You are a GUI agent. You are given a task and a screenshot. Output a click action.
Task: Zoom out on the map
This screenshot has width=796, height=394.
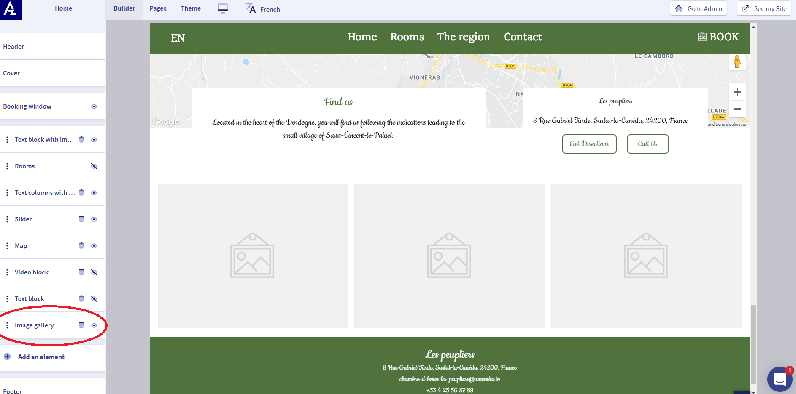[x=737, y=109]
